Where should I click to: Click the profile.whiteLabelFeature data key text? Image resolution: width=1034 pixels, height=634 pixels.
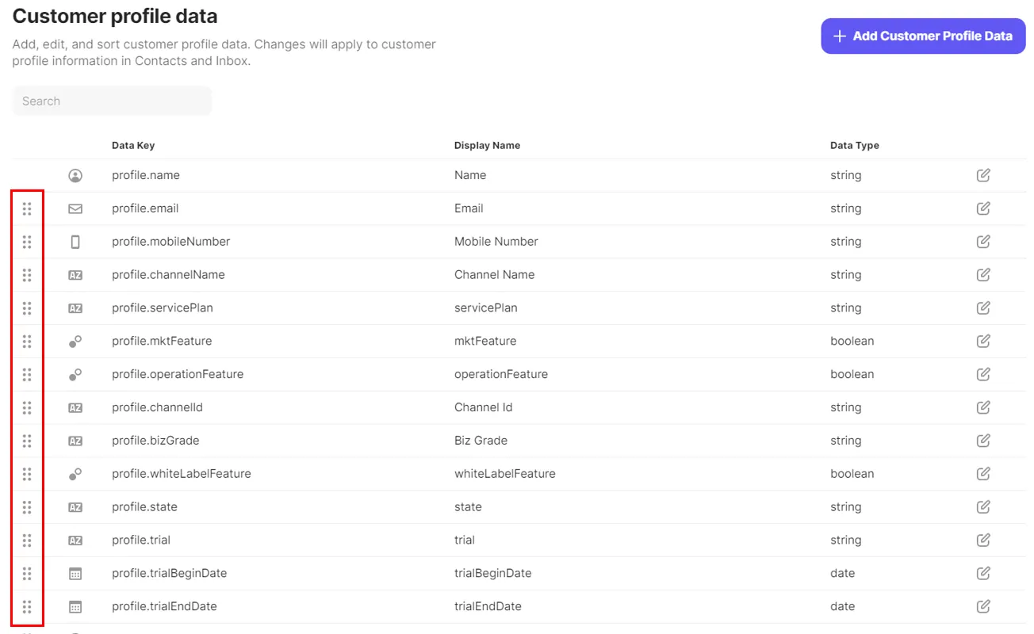click(182, 474)
